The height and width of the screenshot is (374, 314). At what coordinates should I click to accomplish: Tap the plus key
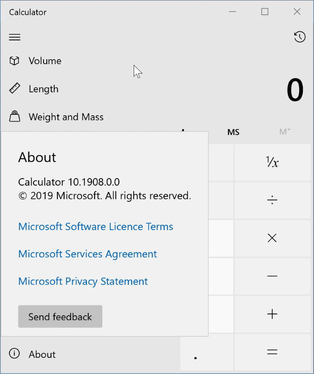272,314
